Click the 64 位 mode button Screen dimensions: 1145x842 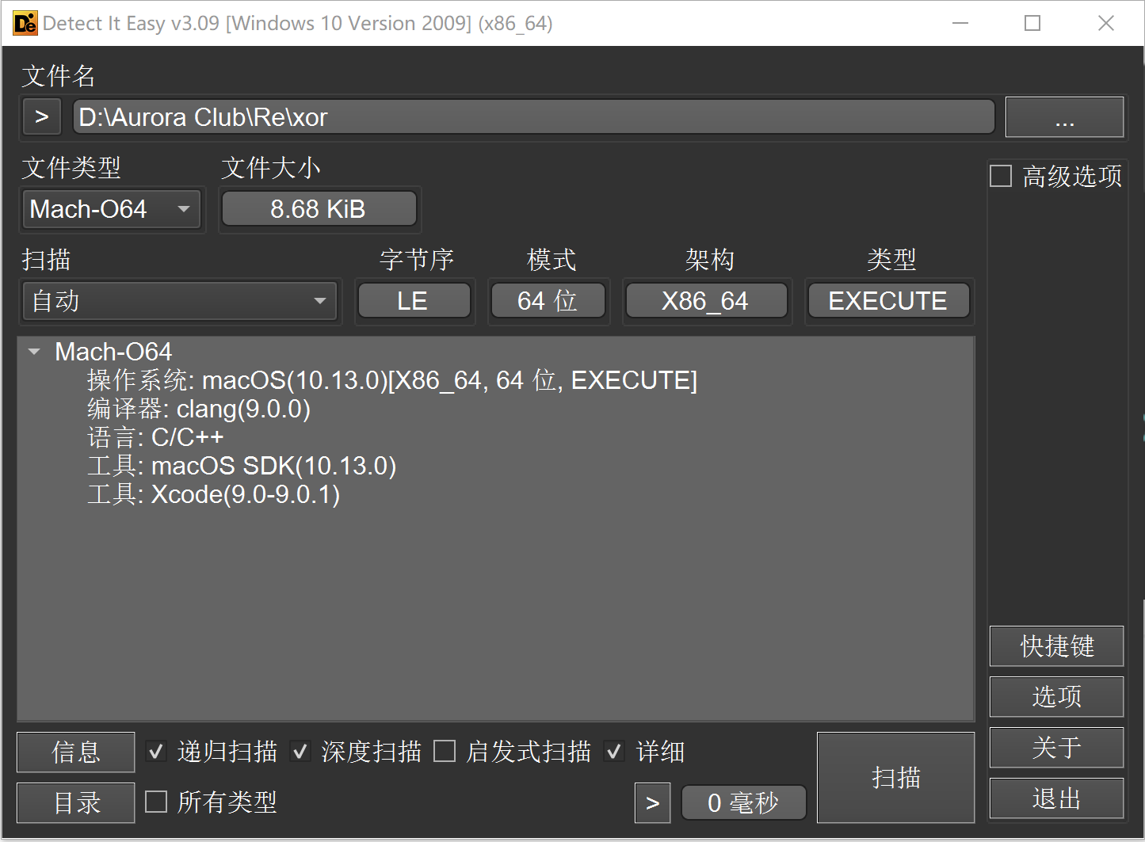pyautogui.click(x=548, y=301)
